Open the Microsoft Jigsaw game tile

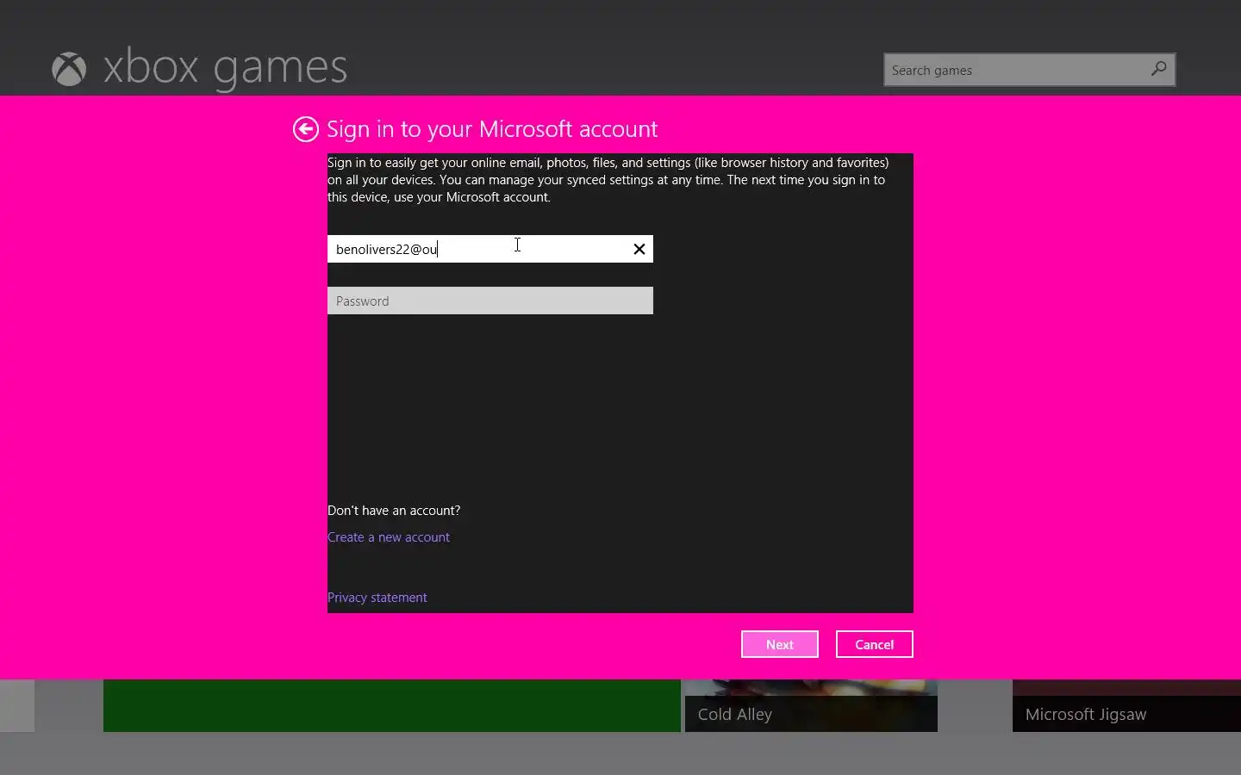point(1126,706)
